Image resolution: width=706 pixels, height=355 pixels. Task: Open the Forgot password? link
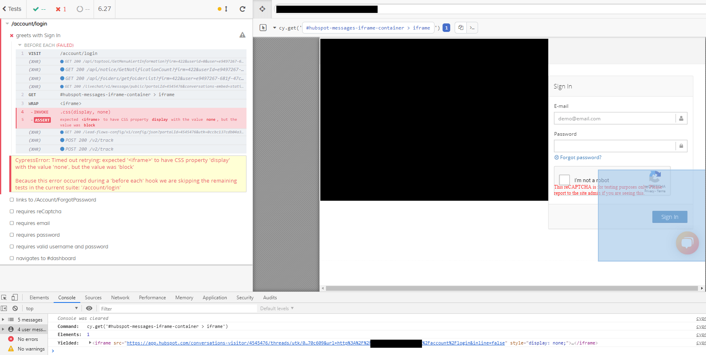click(578, 158)
